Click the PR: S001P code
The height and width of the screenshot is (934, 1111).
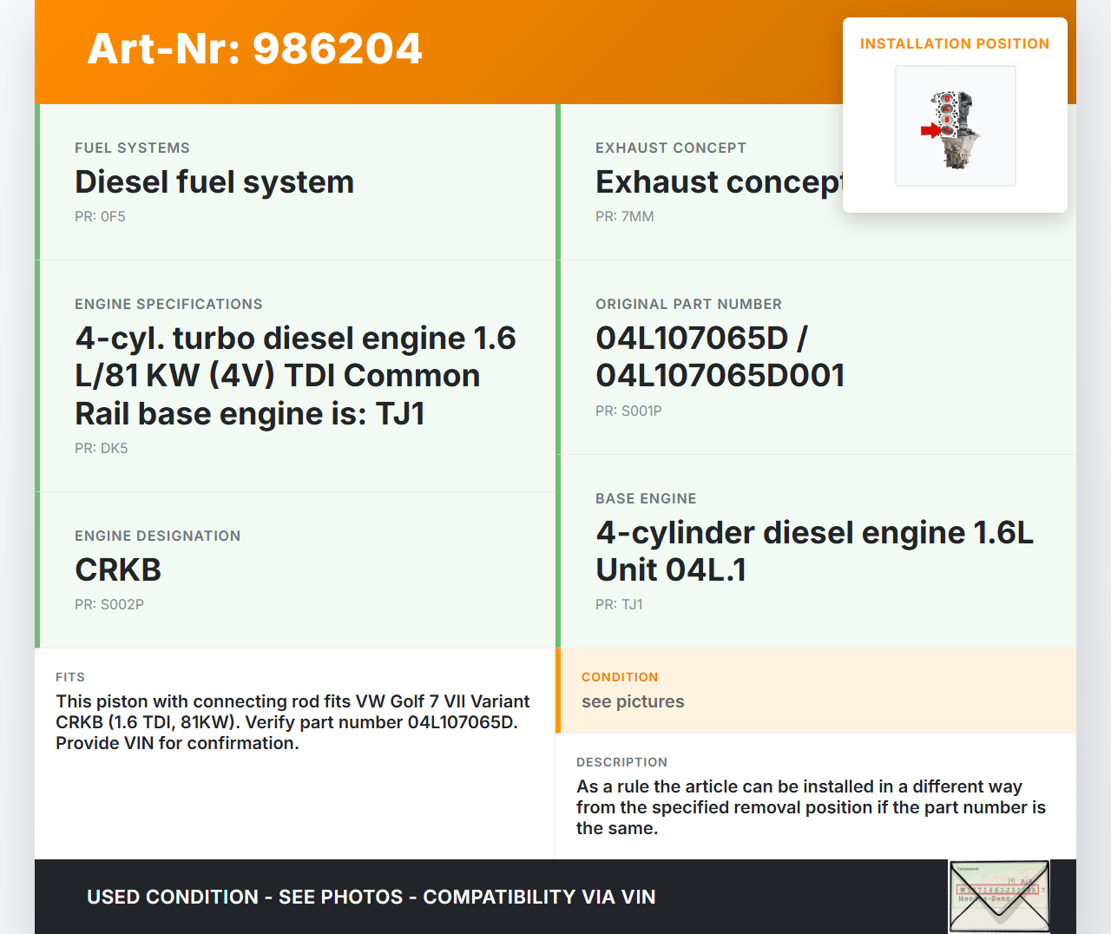click(628, 411)
